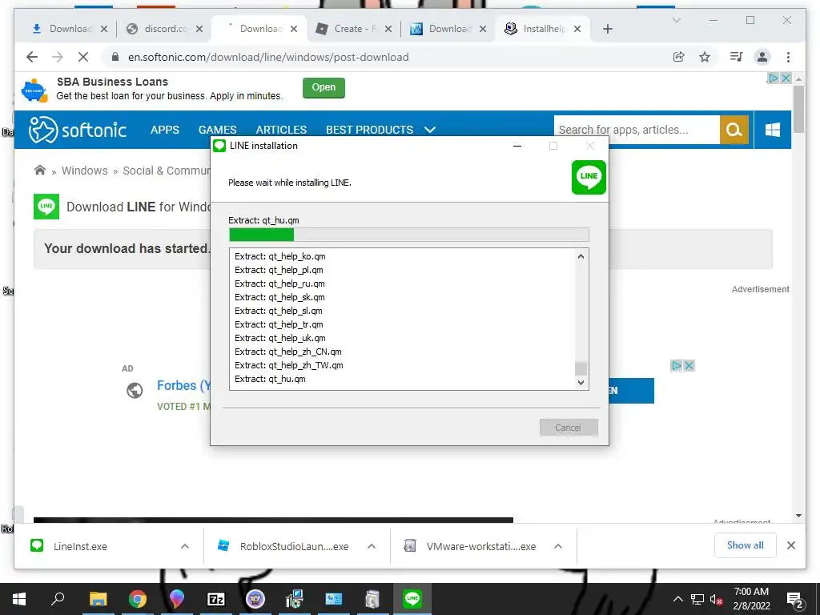The height and width of the screenshot is (615, 820).
Task: Click the green Open ad button
Action: click(x=324, y=87)
